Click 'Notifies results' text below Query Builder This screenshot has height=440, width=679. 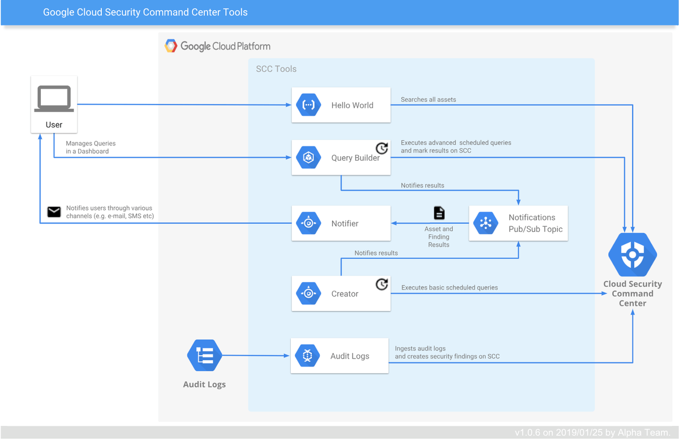[x=423, y=185]
